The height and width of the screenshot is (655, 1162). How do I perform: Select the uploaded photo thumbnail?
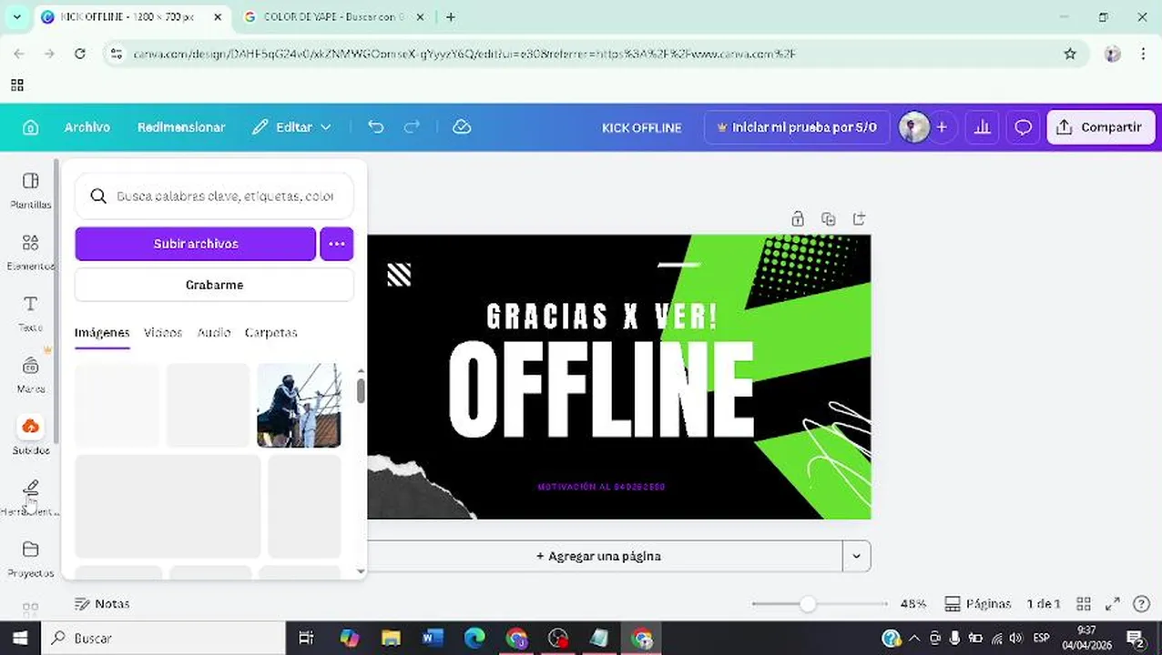pos(299,405)
